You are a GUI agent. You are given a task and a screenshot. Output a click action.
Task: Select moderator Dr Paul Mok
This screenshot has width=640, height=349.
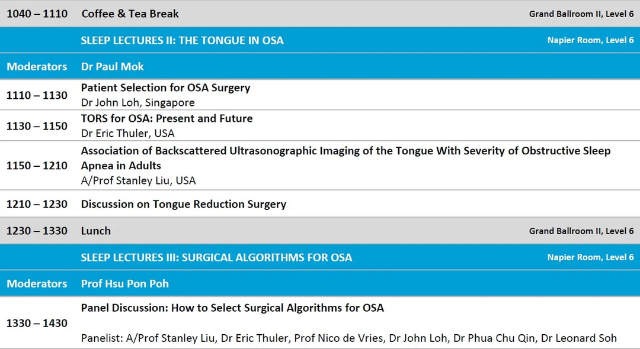(112, 66)
